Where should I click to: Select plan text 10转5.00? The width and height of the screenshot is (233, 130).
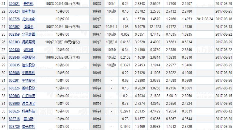point(62,73)
